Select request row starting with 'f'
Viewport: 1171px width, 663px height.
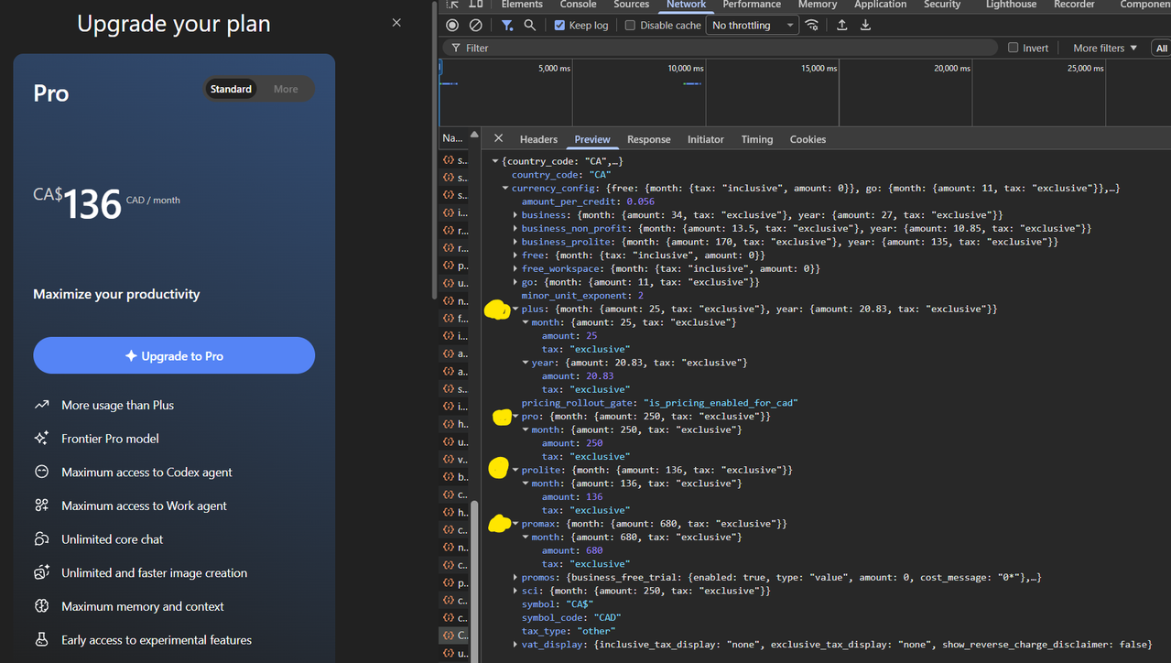(x=454, y=319)
